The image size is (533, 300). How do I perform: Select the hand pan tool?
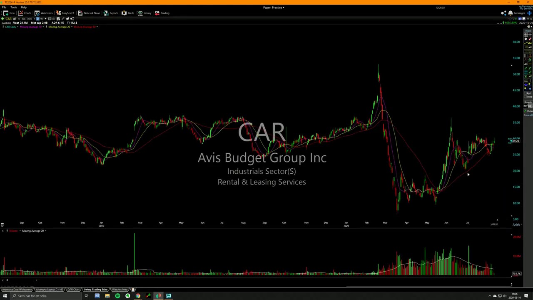pyautogui.click(x=526, y=39)
